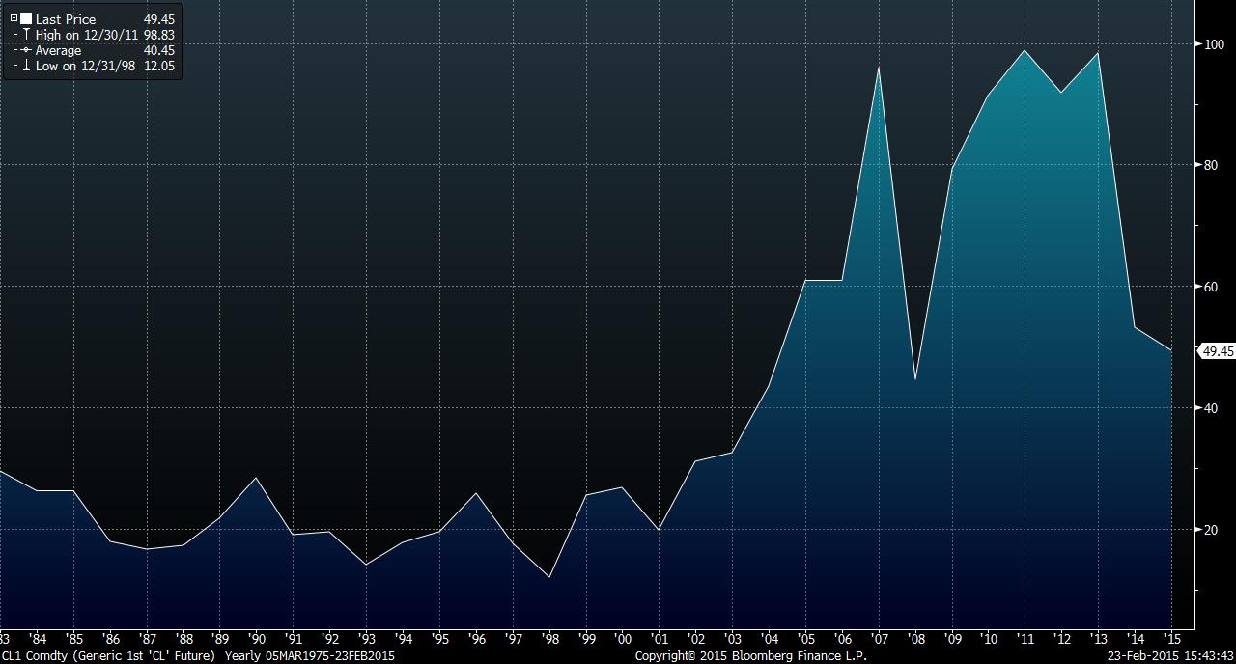Click the 2008 price trough on chart line

[x=915, y=379]
